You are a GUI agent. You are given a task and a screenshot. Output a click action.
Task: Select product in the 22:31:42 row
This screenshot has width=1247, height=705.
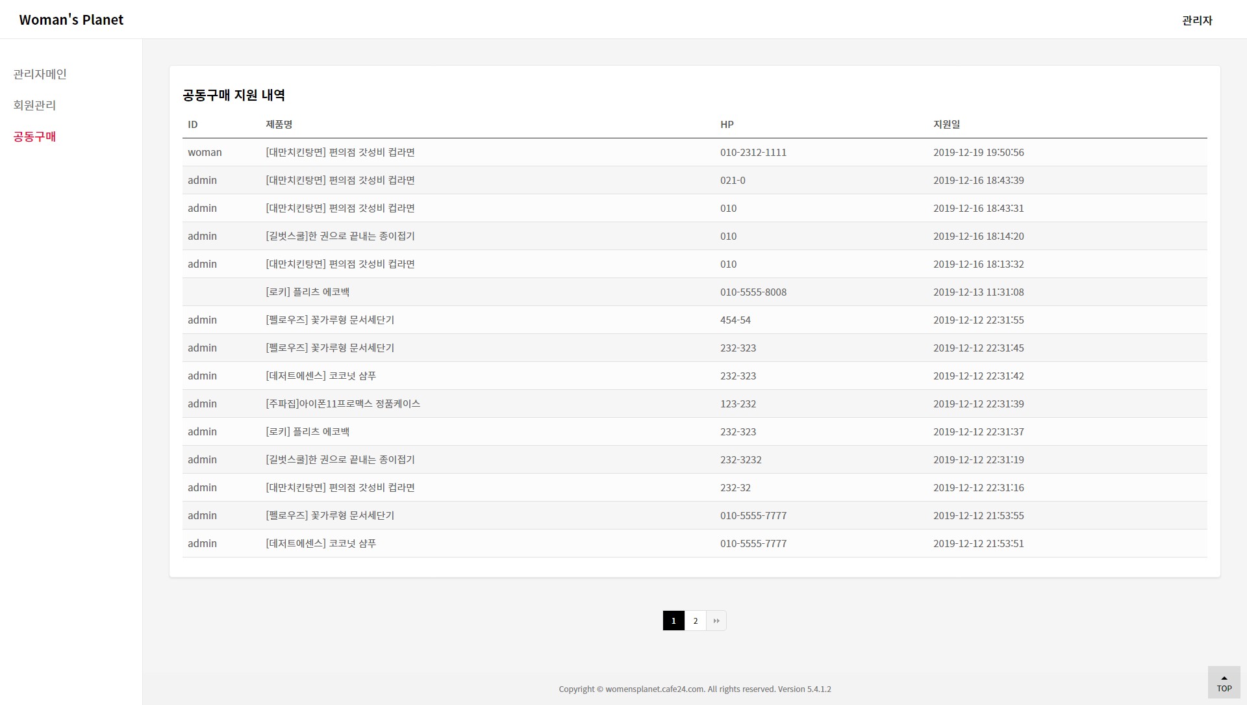click(321, 376)
